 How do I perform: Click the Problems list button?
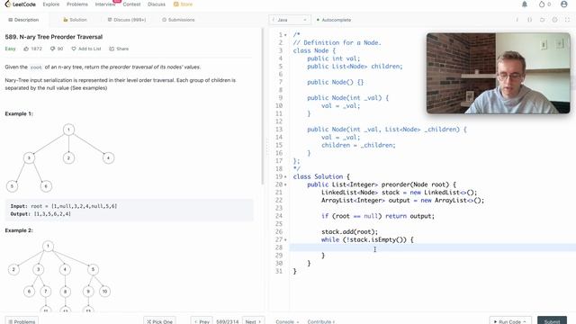22,321
